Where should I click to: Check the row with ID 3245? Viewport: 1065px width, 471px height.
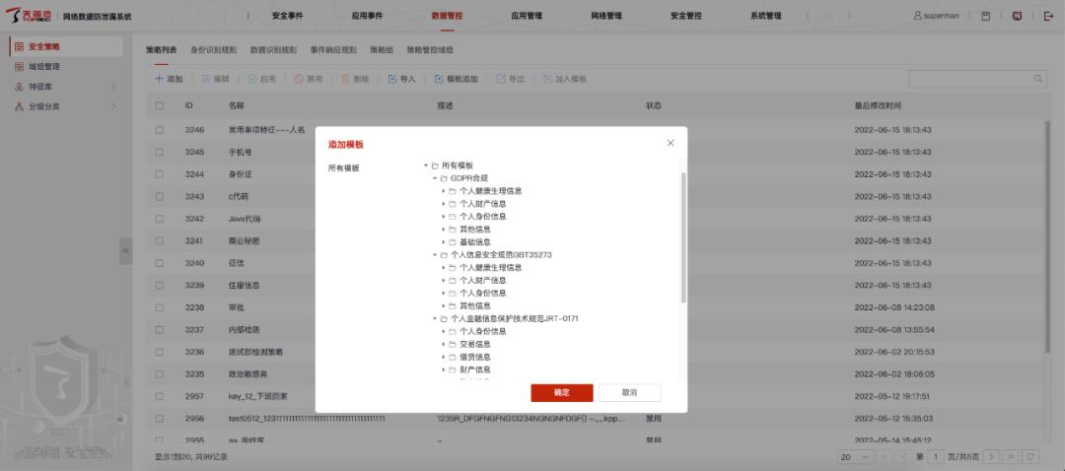pyautogui.click(x=159, y=152)
